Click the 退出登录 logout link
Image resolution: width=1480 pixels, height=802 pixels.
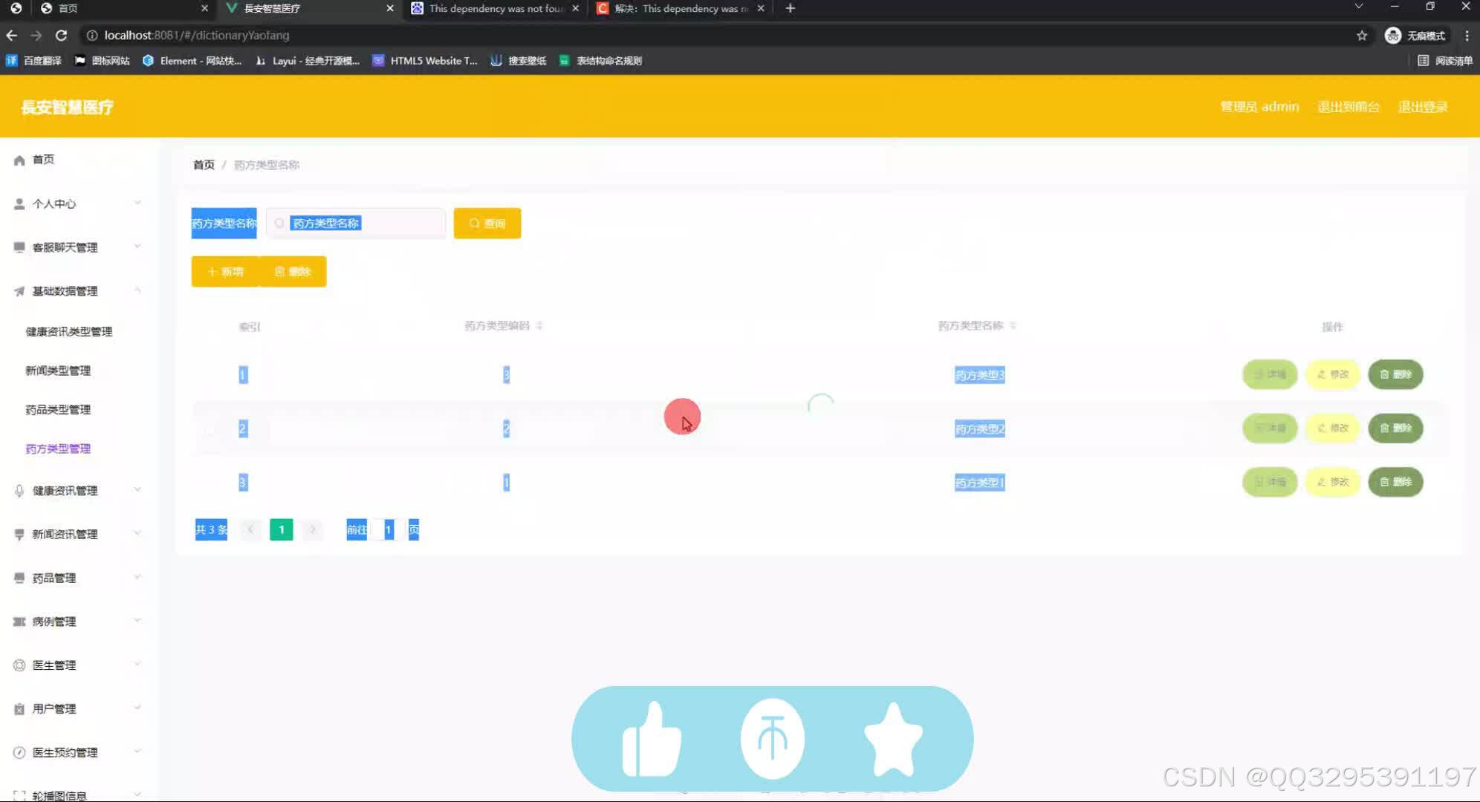point(1423,107)
